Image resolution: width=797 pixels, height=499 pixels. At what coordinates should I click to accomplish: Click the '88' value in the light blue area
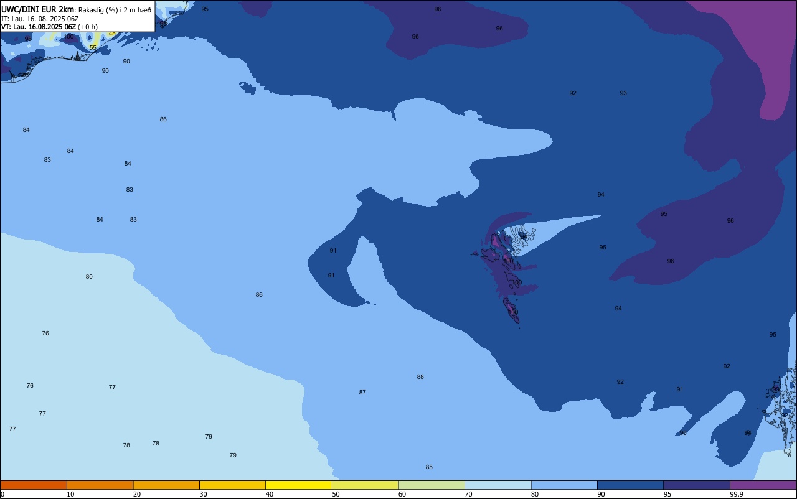click(x=420, y=377)
